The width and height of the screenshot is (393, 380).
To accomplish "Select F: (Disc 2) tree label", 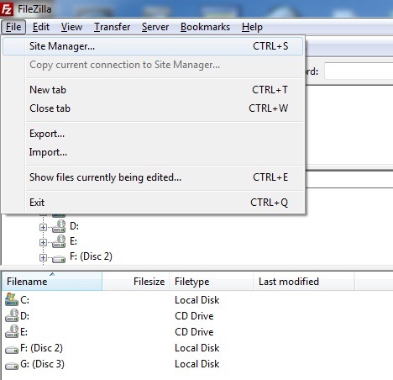I will [91, 256].
